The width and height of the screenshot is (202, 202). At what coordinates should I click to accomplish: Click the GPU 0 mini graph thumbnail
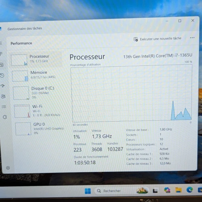[23, 129]
